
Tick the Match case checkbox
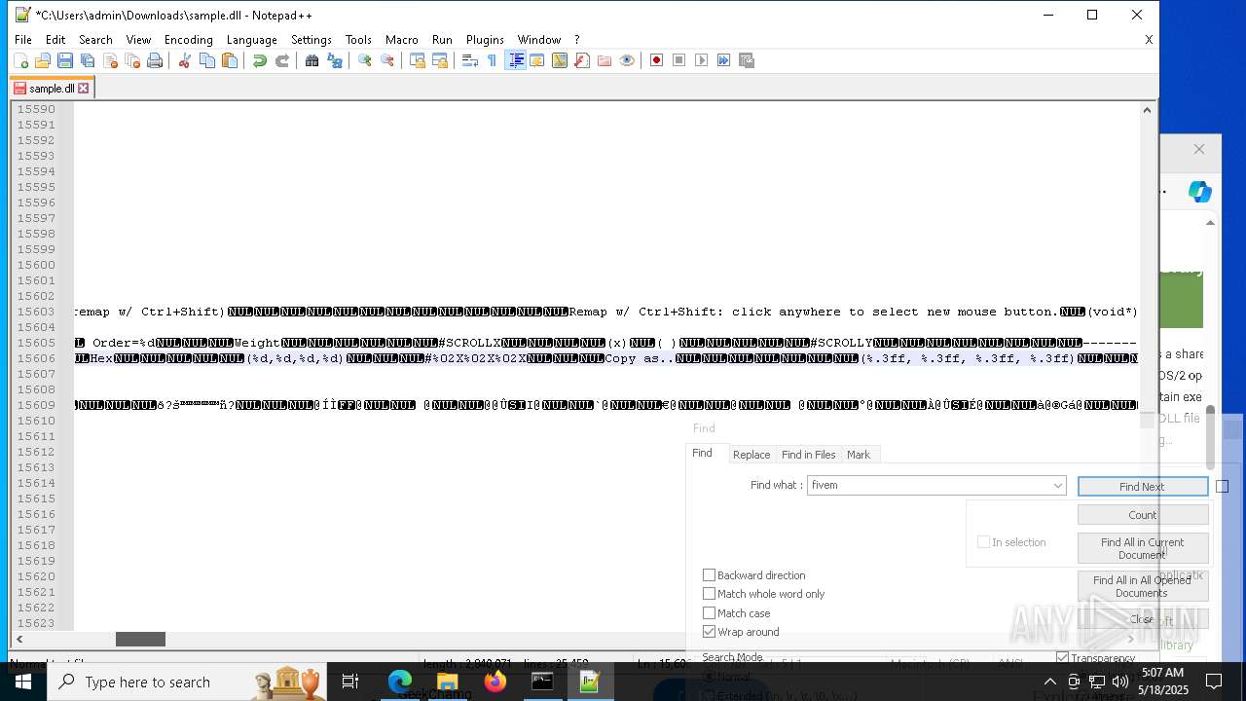[x=709, y=613]
